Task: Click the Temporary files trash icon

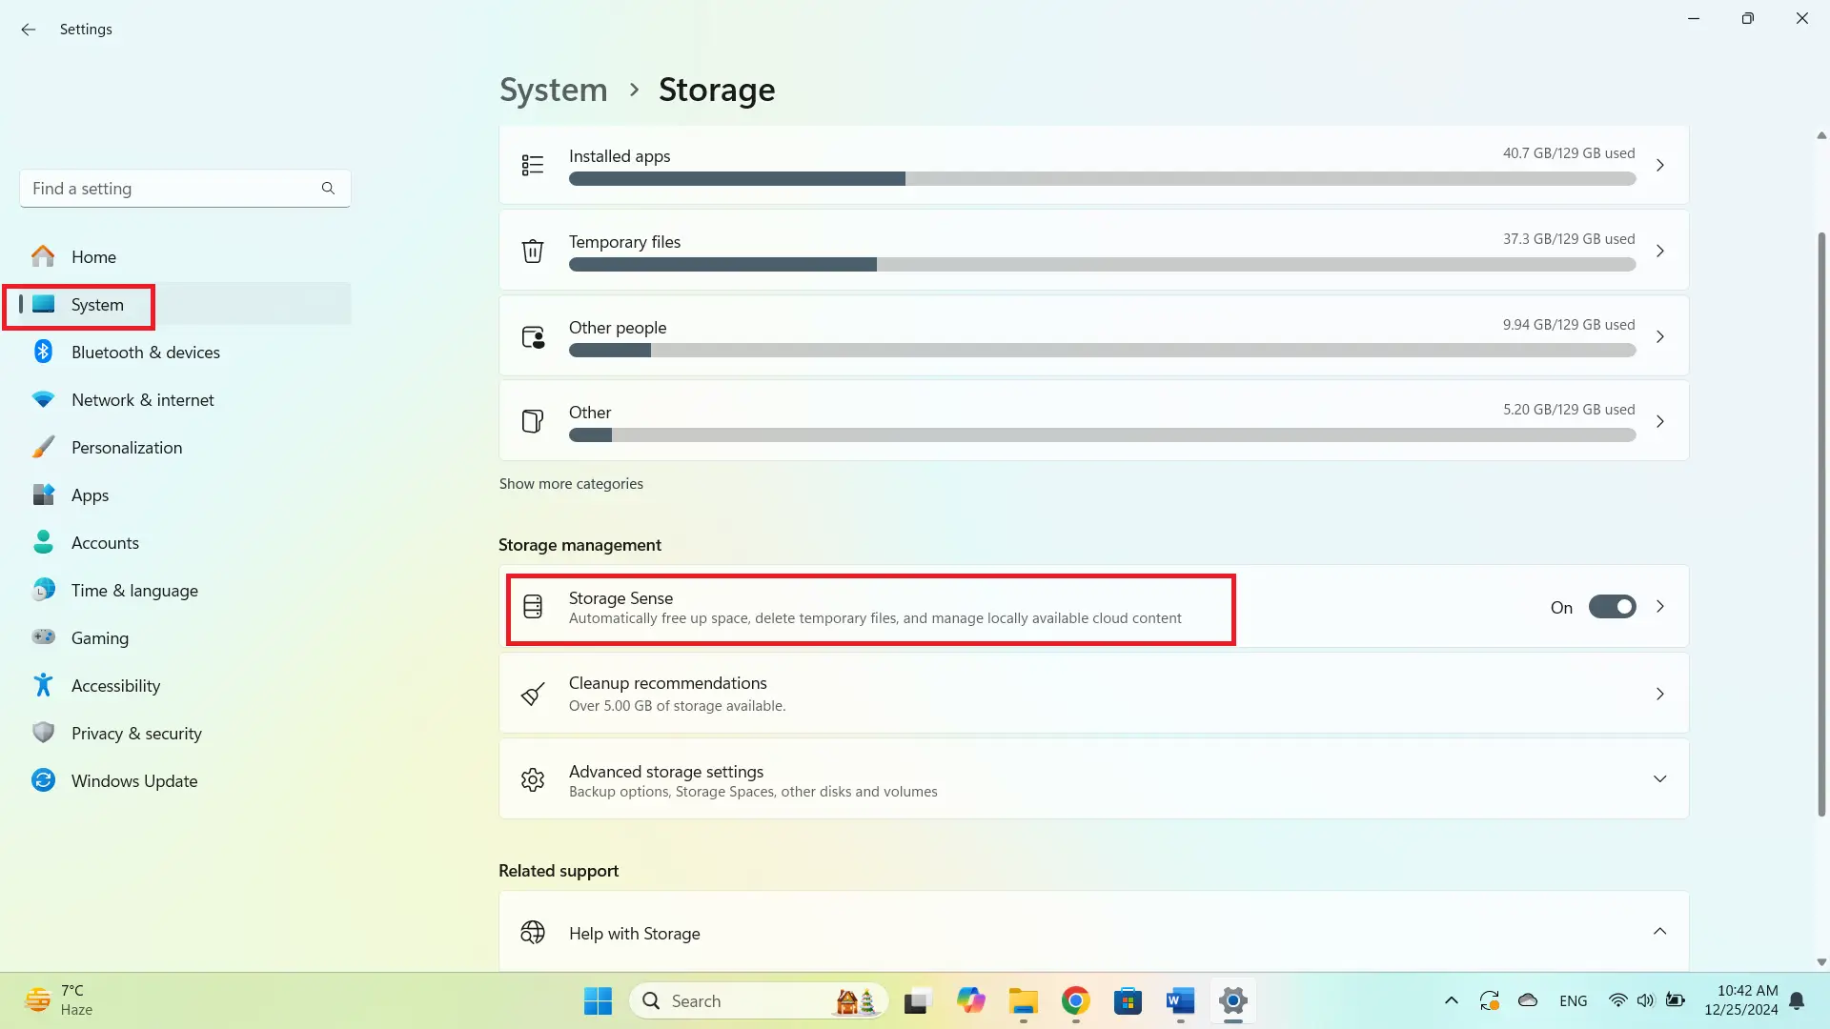Action: 533,251
